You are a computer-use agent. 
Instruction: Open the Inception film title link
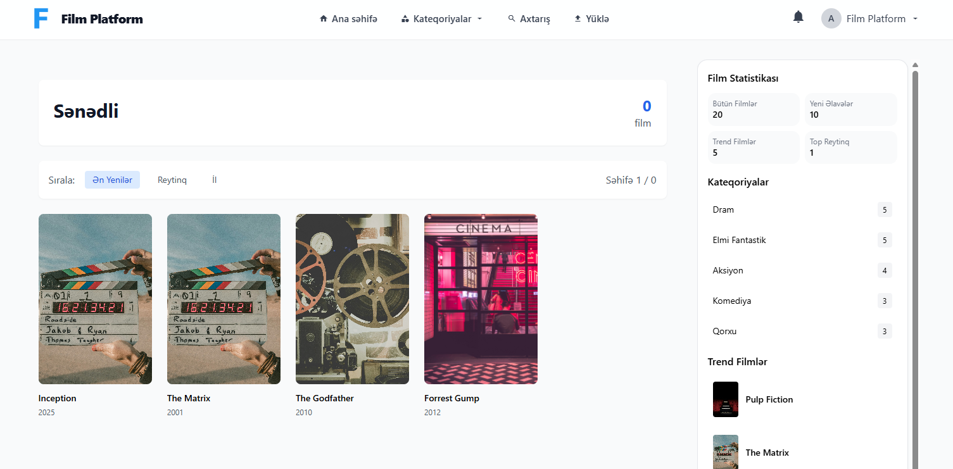coord(58,398)
